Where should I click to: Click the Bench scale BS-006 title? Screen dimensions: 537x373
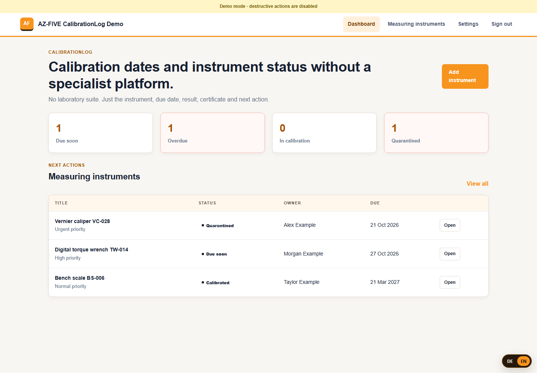click(x=79, y=278)
